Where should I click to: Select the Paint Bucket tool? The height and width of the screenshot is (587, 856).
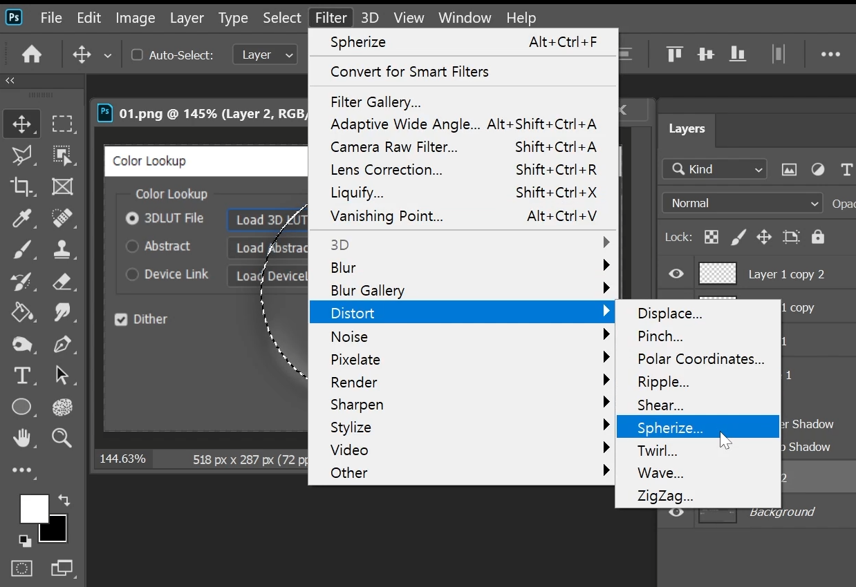(x=21, y=312)
